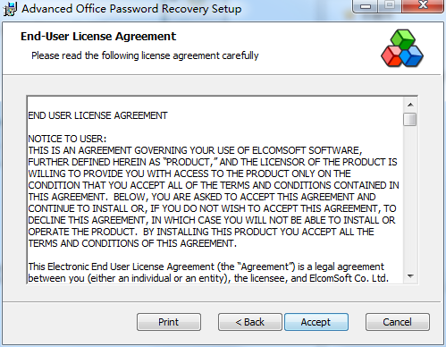Click the 'This Electronic End User License' paragraph
Viewport: 446px width, 347px height.
point(208,273)
